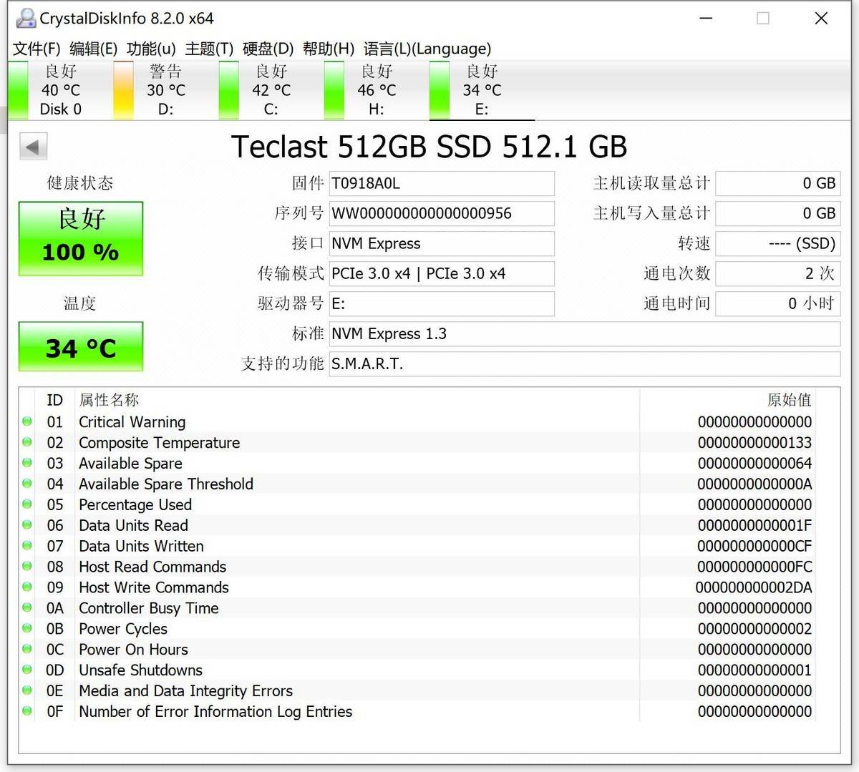
Task: Click green status dot for Critical Warning
Action: [x=27, y=421]
